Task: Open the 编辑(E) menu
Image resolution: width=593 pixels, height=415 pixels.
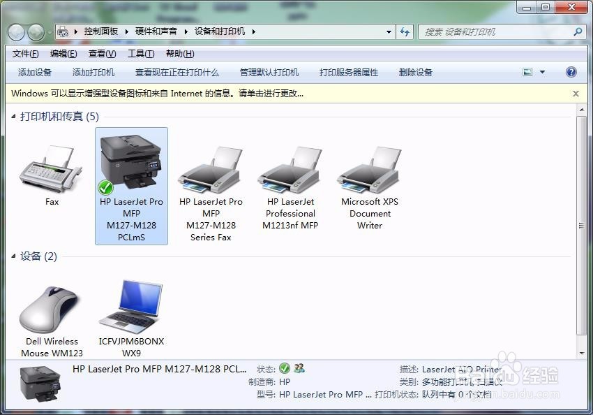Action: [63, 54]
